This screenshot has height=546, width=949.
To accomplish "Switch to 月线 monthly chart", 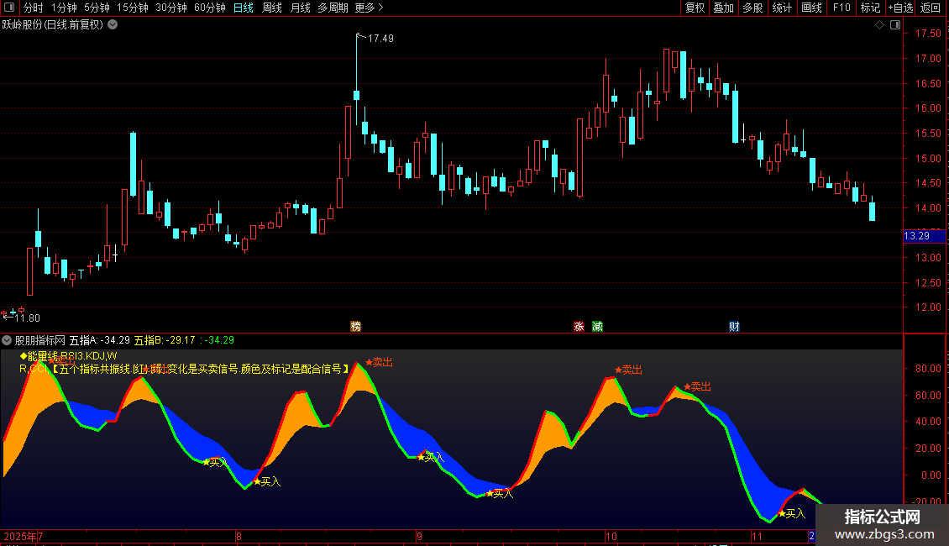I will coord(300,8).
